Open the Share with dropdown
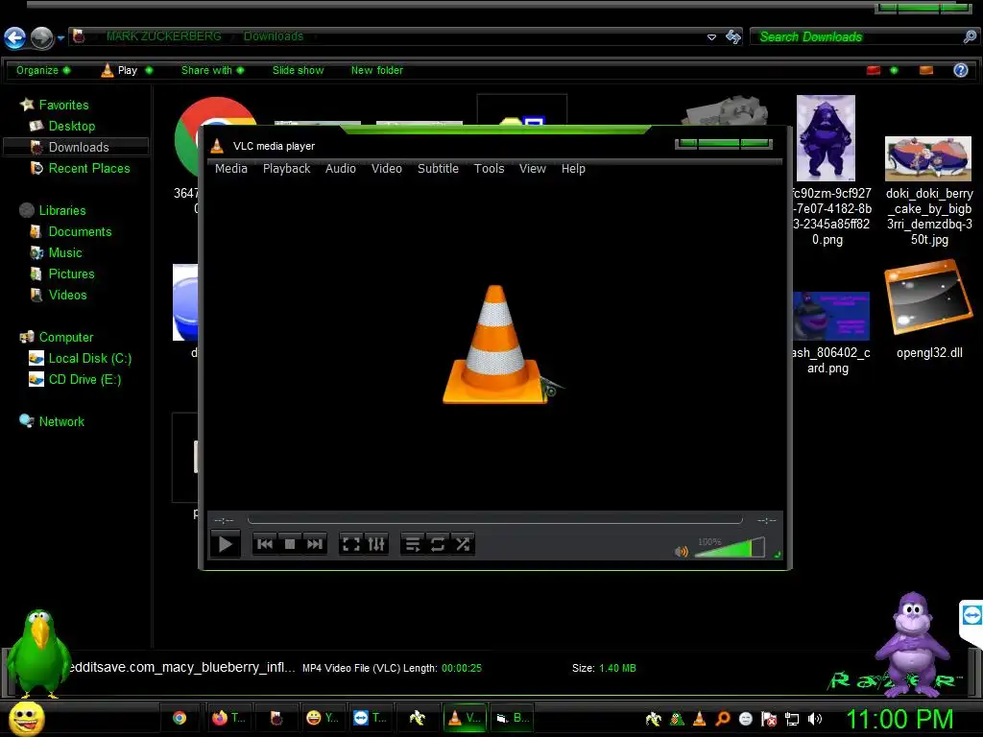Image resolution: width=983 pixels, height=737 pixels. tap(212, 70)
